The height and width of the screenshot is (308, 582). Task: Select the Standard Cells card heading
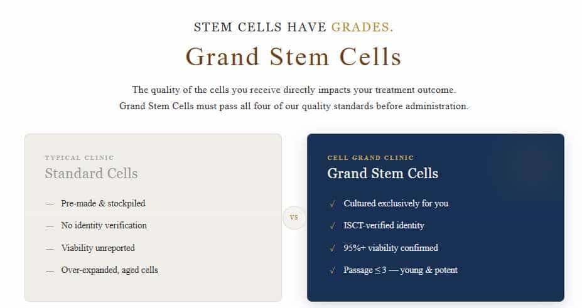coord(91,173)
